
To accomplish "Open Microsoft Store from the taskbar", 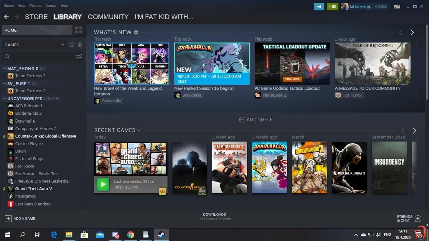I will 84,235.
